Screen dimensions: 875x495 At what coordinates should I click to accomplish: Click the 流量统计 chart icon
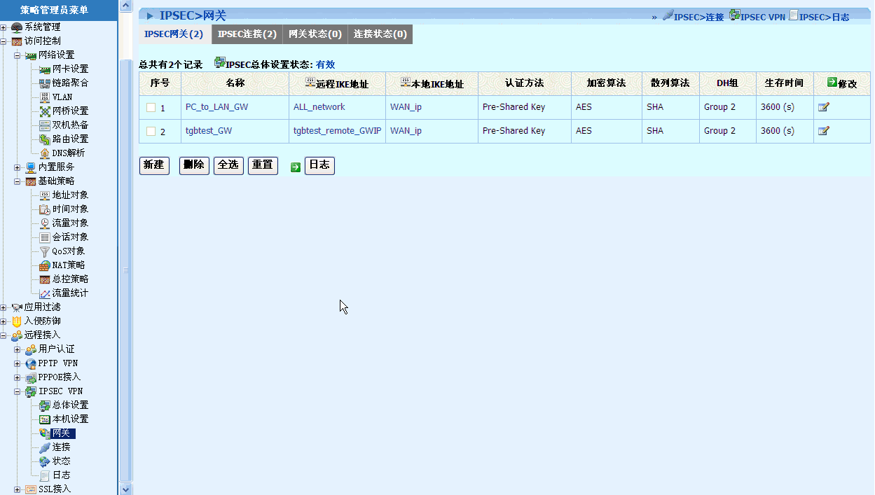tap(45, 293)
